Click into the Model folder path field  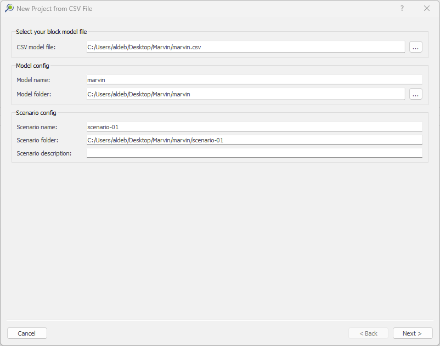tap(245, 94)
